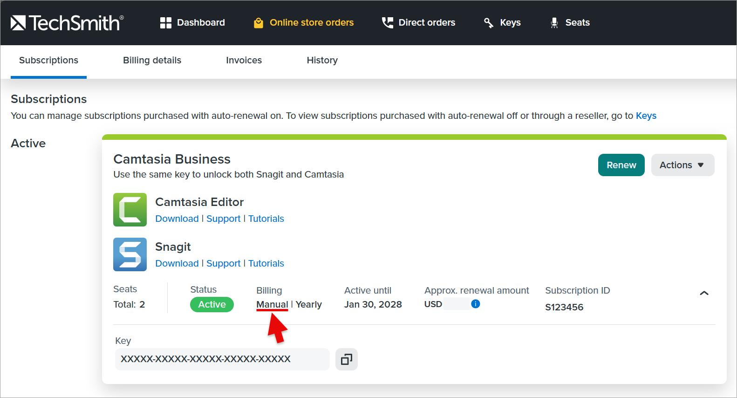Screen dimensions: 737x398
Task: Select the subscription key field
Action: 222,359
